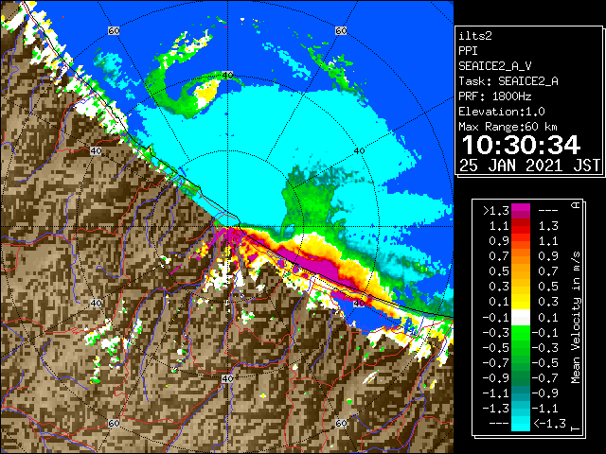Click the 'ilts2' site name text

coord(475,36)
